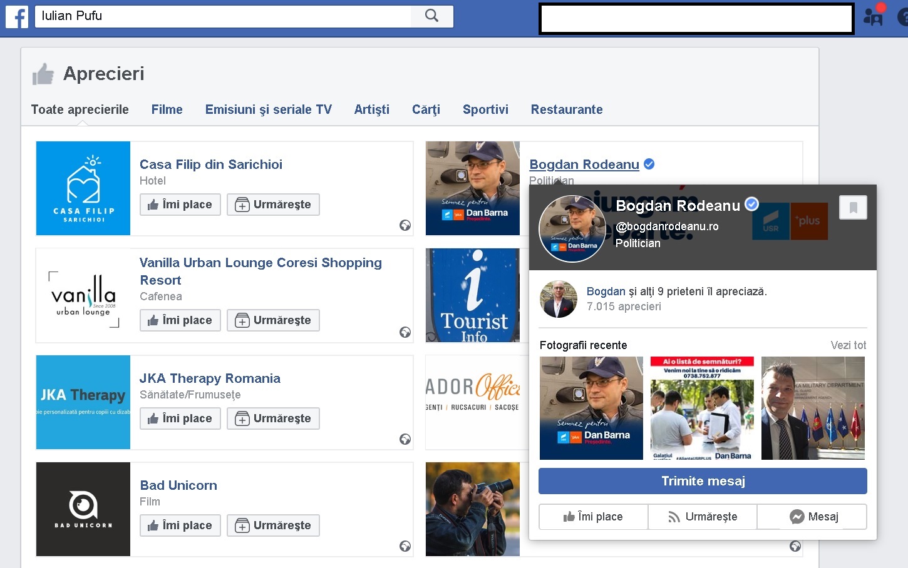The height and width of the screenshot is (568, 908).
Task: Follow Bad Unicorn with Urmărește
Action: point(273,525)
